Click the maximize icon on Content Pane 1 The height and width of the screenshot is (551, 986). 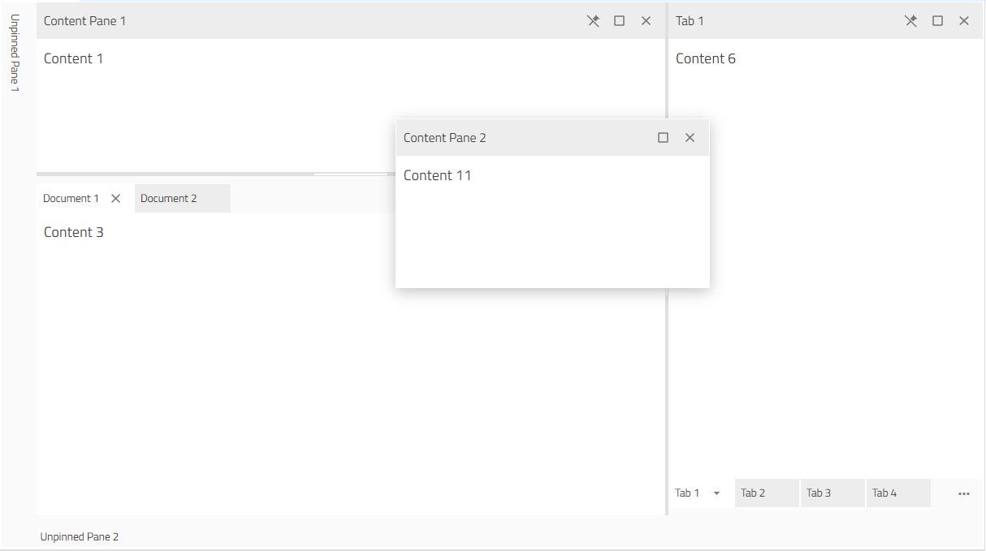pyautogui.click(x=619, y=20)
